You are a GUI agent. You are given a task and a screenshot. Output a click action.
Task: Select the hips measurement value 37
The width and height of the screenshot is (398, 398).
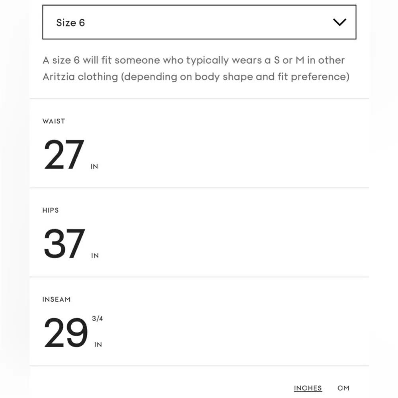pyautogui.click(x=64, y=244)
